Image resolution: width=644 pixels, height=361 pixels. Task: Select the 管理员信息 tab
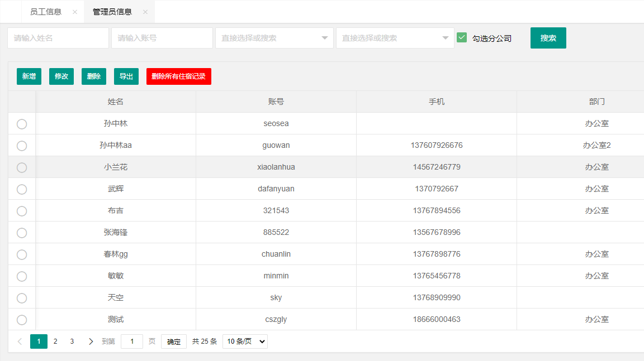[x=112, y=12]
